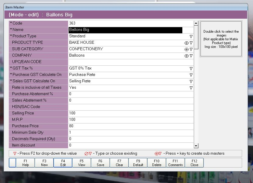This screenshot has height=183, width=253.
Task: Click the scrollbar up arrow
Action: point(196,23)
